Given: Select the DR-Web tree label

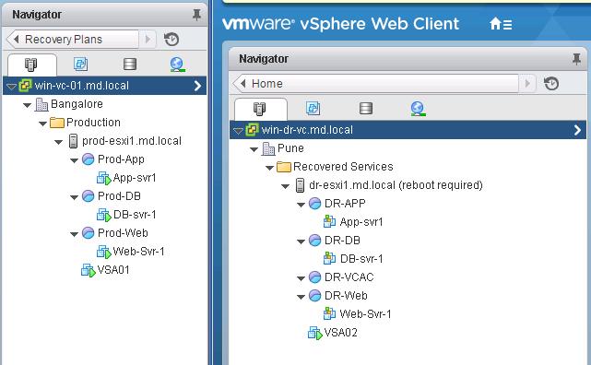Looking at the screenshot, I should point(346,296).
